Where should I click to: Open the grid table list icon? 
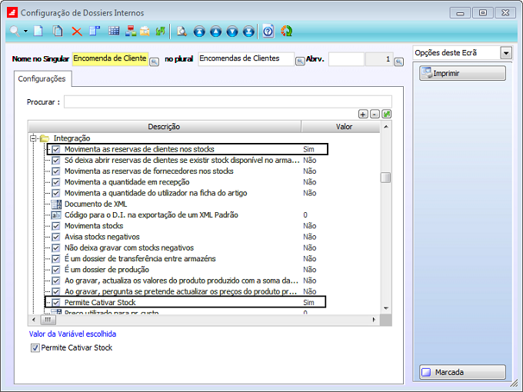[114, 32]
